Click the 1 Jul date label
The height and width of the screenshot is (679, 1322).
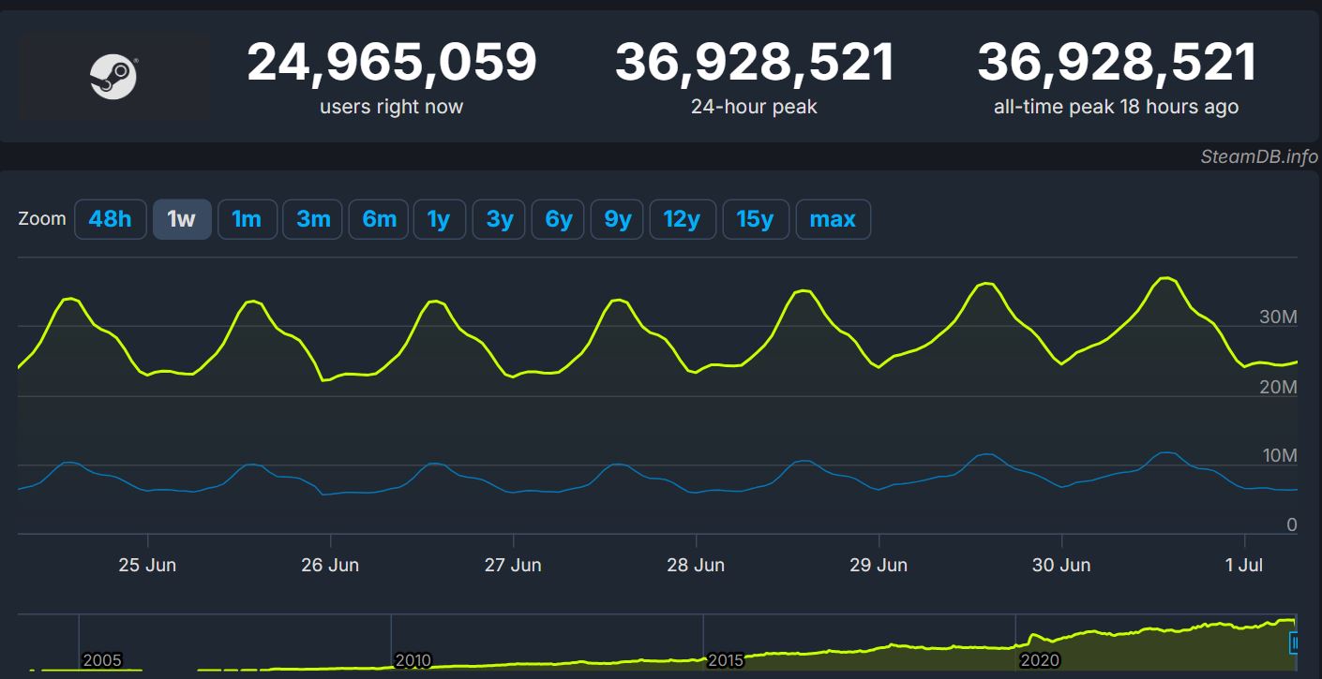click(x=1245, y=565)
